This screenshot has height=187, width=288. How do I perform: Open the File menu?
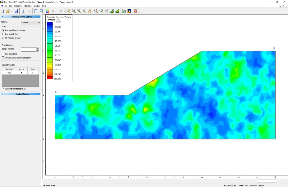[6, 6]
